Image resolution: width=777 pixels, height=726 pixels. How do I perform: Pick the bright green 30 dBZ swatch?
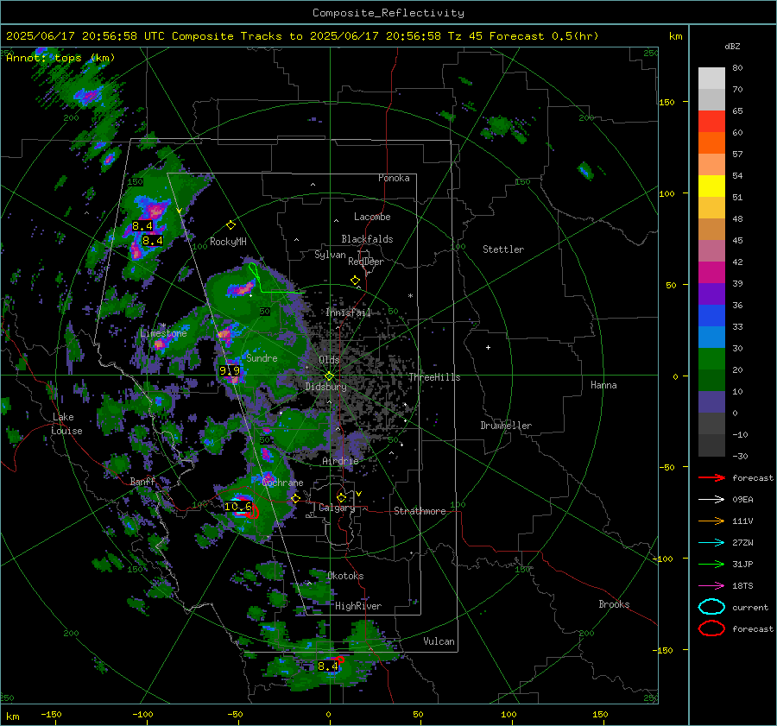[x=711, y=359]
